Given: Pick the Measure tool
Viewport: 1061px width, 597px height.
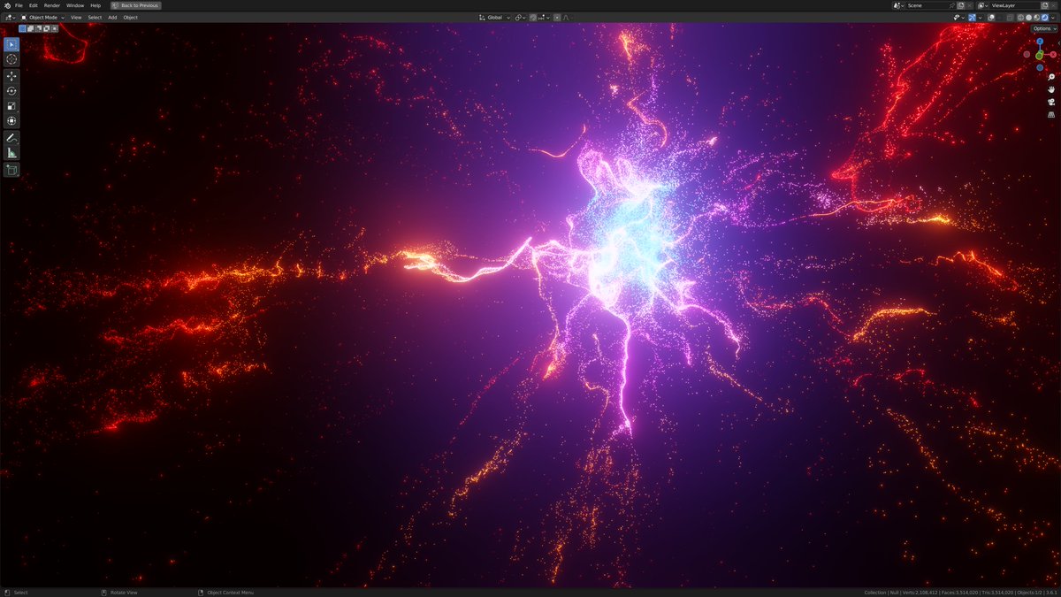Looking at the screenshot, I should [x=11, y=153].
